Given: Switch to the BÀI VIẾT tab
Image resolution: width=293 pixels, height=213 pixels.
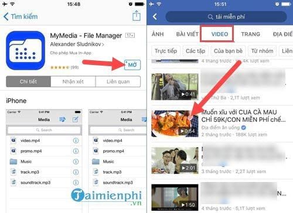Looking at the screenshot, I should [188, 34].
